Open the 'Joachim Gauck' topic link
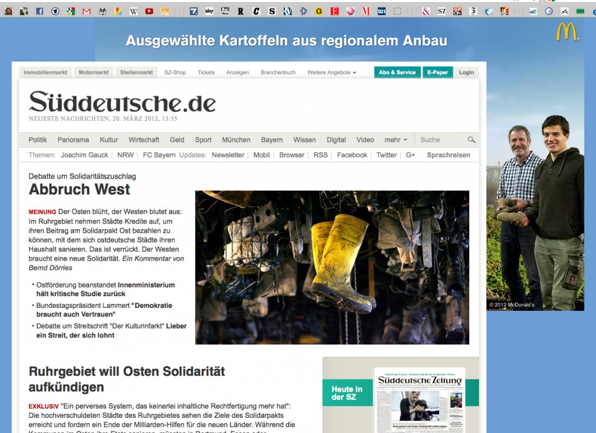 click(x=84, y=155)
